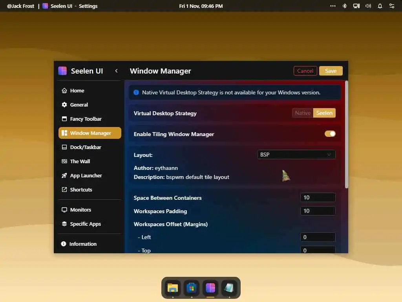
Task: Edit the Left margin offset field
Action: [318, 237]
